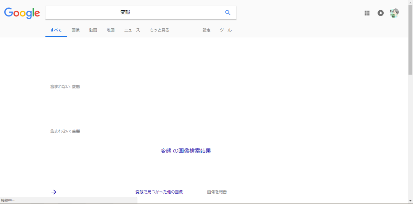Click the blue right arrow icon

tap(54, 192)
